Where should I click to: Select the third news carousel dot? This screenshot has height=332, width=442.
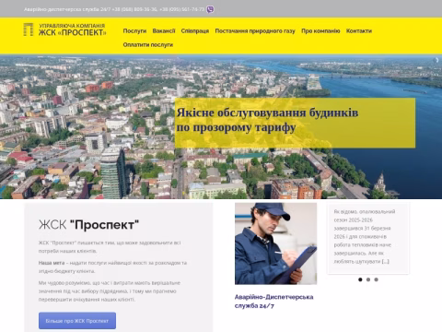[x=377, y=279]
